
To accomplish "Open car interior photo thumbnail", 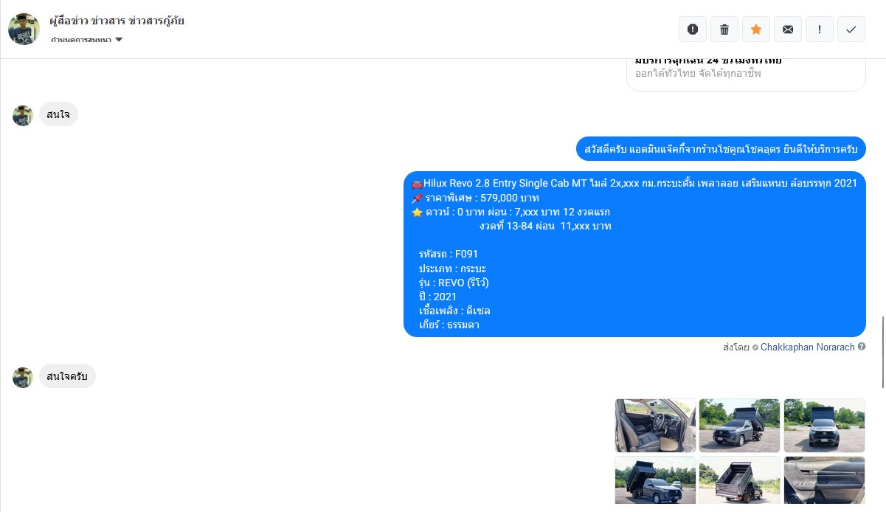I will pyautogui.click(x=655, y=426).
